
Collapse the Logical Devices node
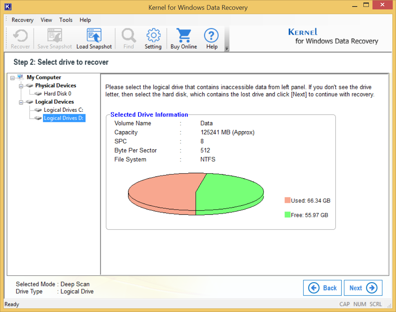pos(21,102)
